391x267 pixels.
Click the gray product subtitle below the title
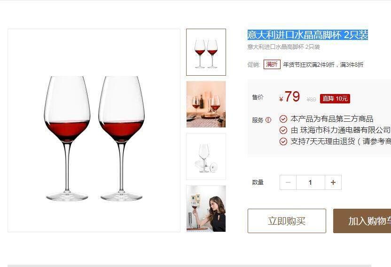pyautogui.click(x=283, y=47)
